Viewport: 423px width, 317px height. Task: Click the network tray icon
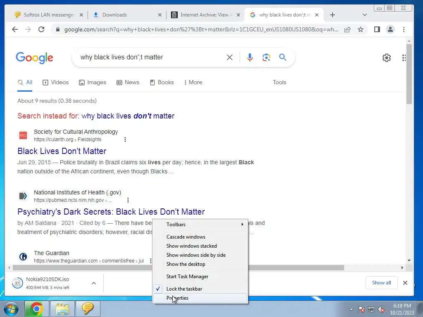click(371, 309)
